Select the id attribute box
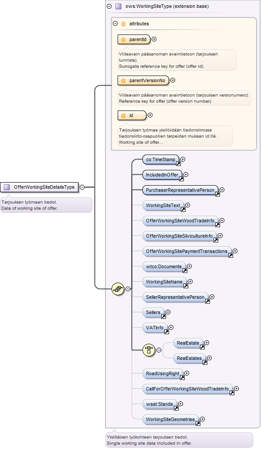The width and height of the screenshot is (261, 449). point(132,115)
